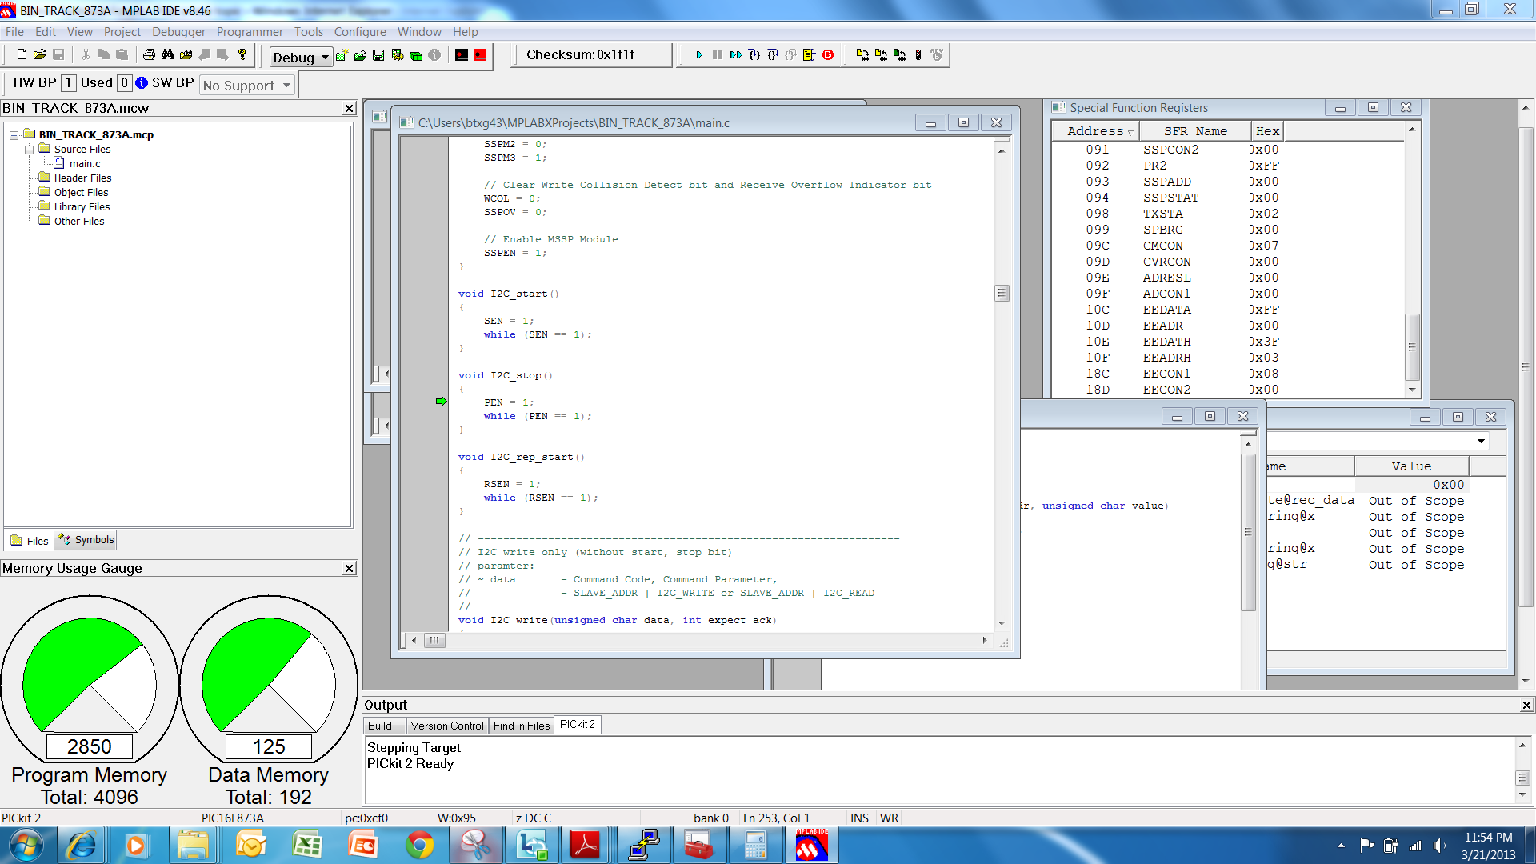
Task: Click the red Breakpoints B icon
Action: point(828,55)
